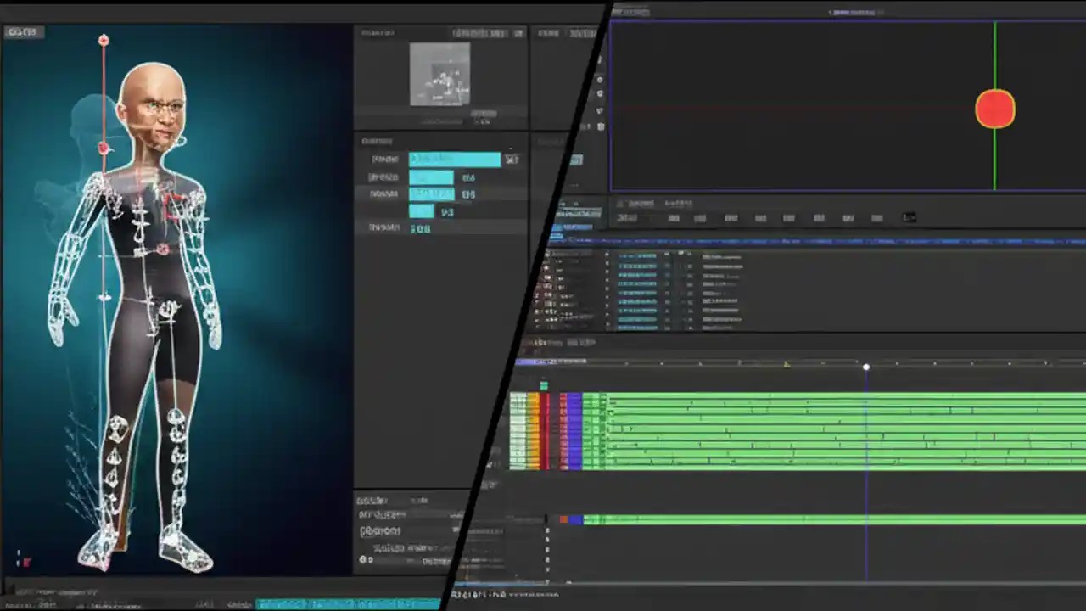Open the dropdown next to the name field
This screenshot has height=611, width=1086.
(x=512, y=159)
